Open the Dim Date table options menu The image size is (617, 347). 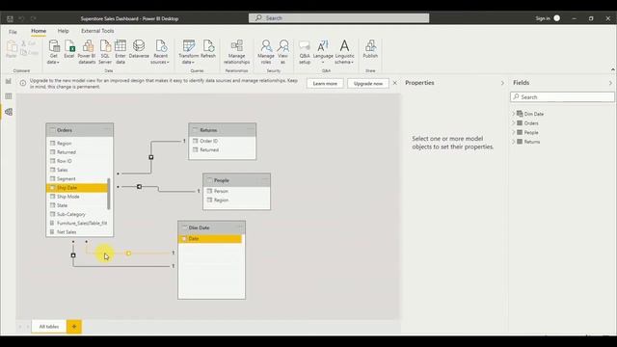click(x=239, y=227)
